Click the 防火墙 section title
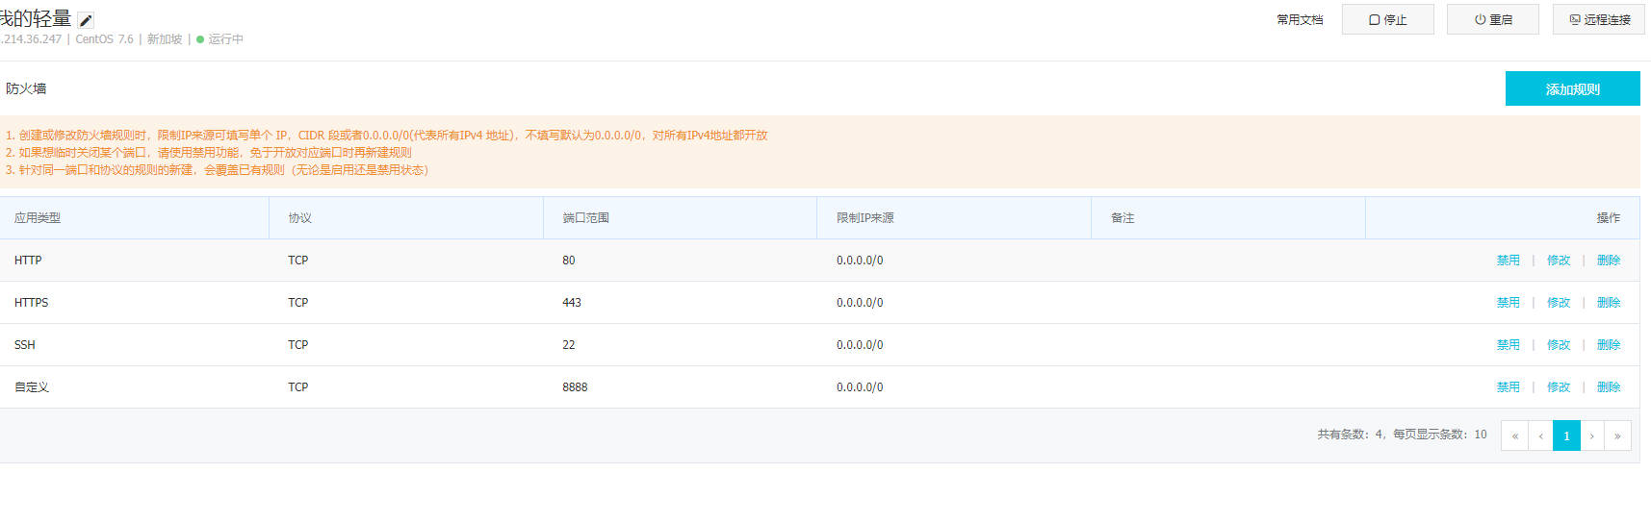Viewport: 1651px width, 522px height. pyautogui.click(x=26, y=88)
